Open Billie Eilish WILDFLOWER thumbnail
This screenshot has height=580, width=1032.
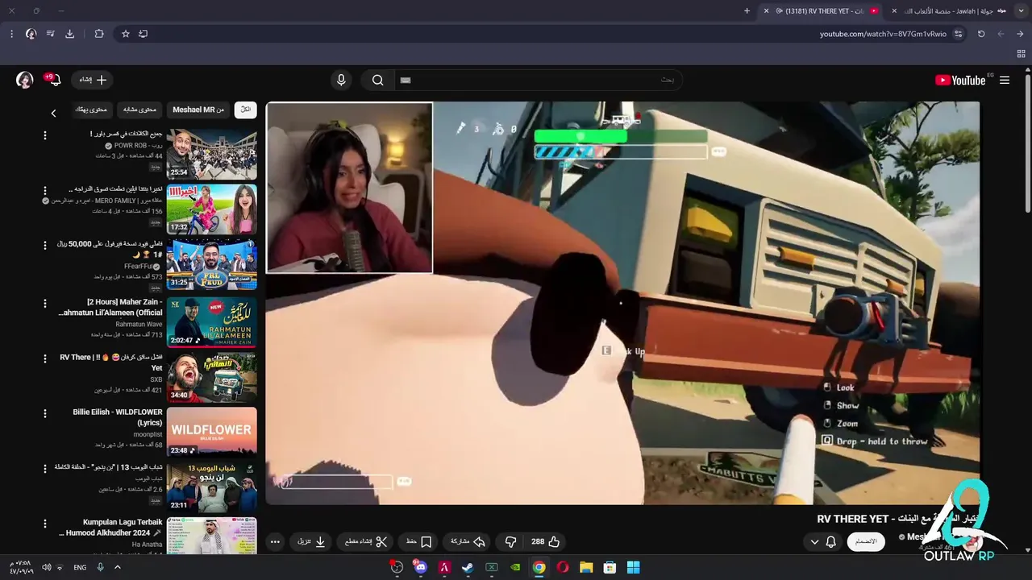click(x=212, y=432)
